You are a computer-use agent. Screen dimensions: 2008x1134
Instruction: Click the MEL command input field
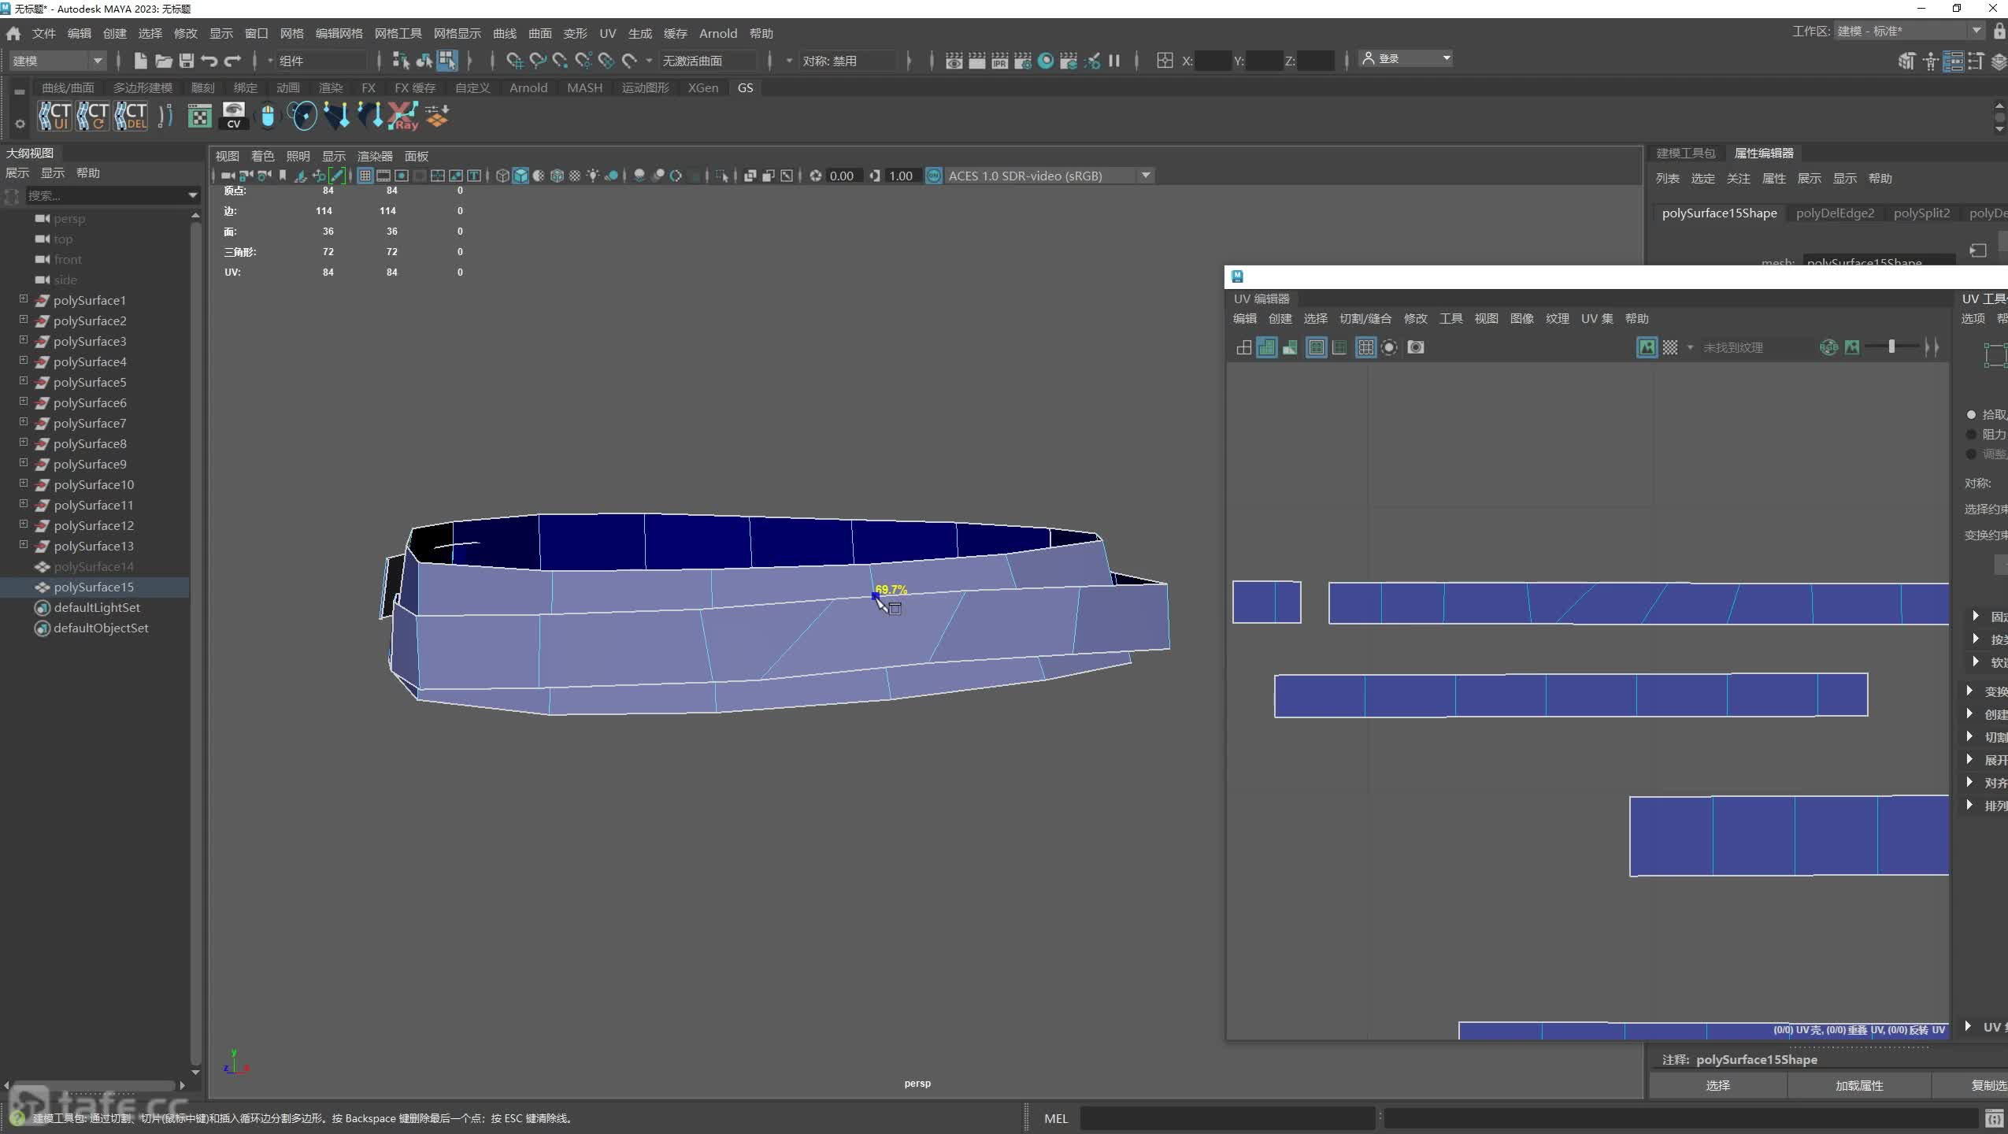[1228, 1118]
